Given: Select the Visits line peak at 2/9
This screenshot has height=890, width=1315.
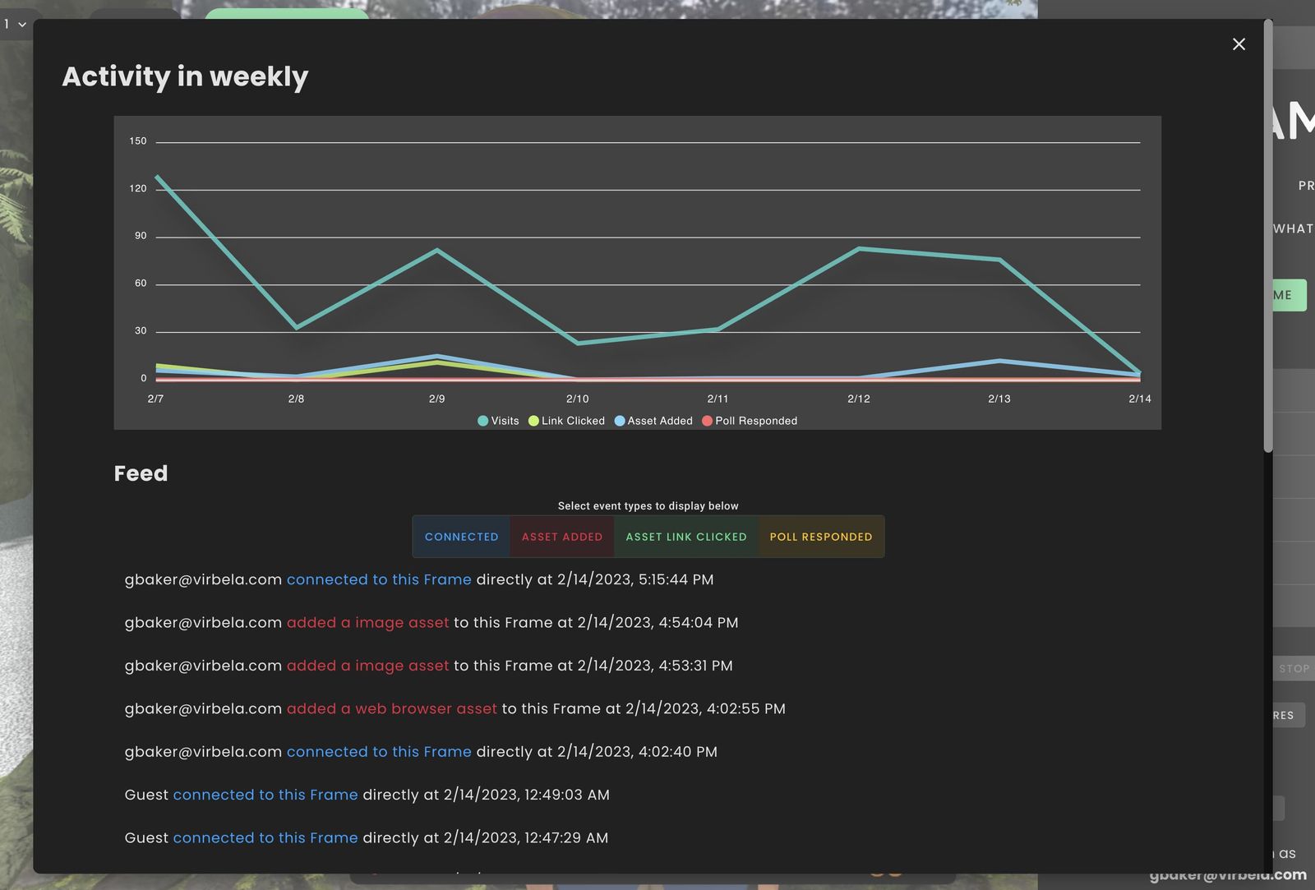Looking at the screenshot, I should click(x=437, y=250).
